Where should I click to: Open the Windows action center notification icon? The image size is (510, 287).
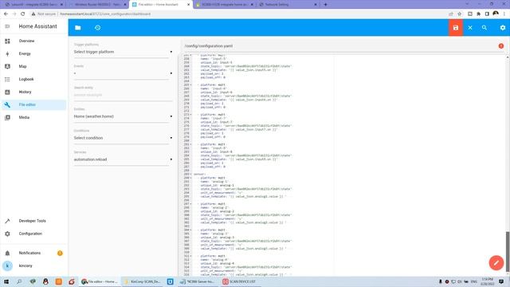pos(501,281)
